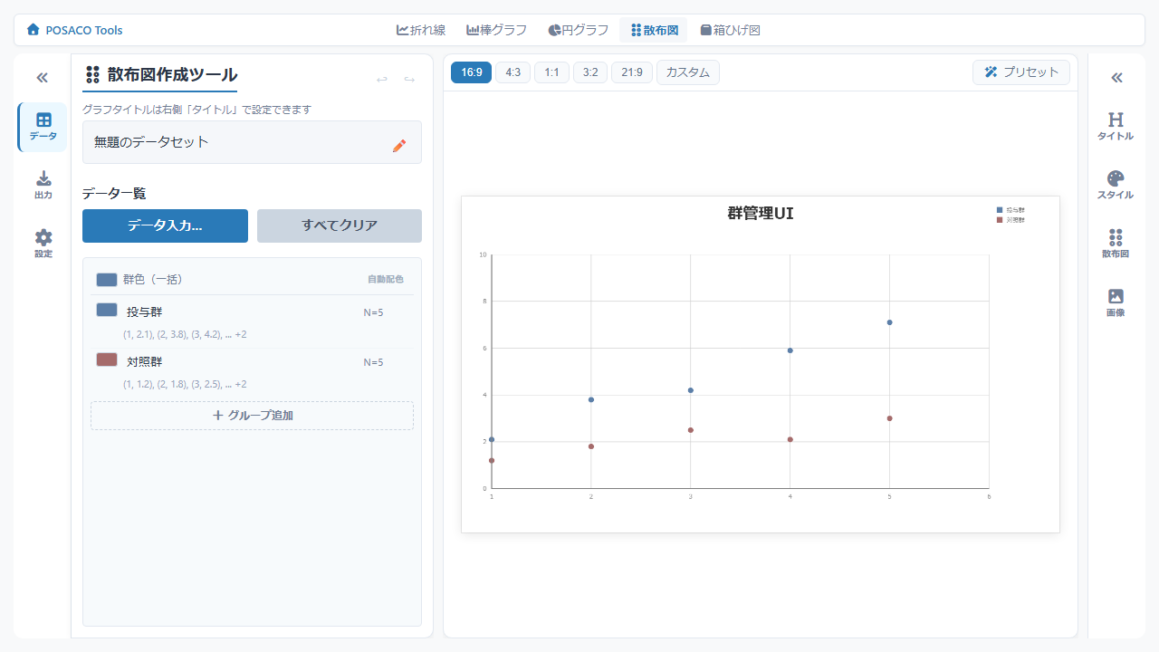Click the データ入力... button
The width and height of the screenshot is (1159, 652).
(165, 225)
